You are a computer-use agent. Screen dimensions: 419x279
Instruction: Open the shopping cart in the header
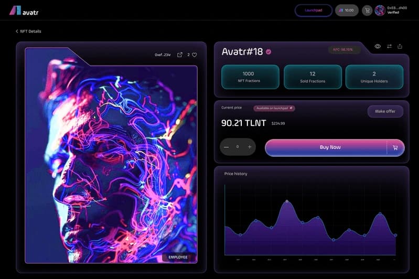pyautogui.click(x=367, y=10)
